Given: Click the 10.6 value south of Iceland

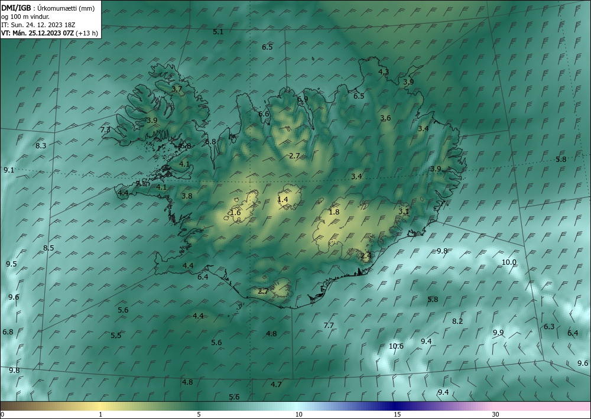Looking at the screenshot, I should click(396, 346).
